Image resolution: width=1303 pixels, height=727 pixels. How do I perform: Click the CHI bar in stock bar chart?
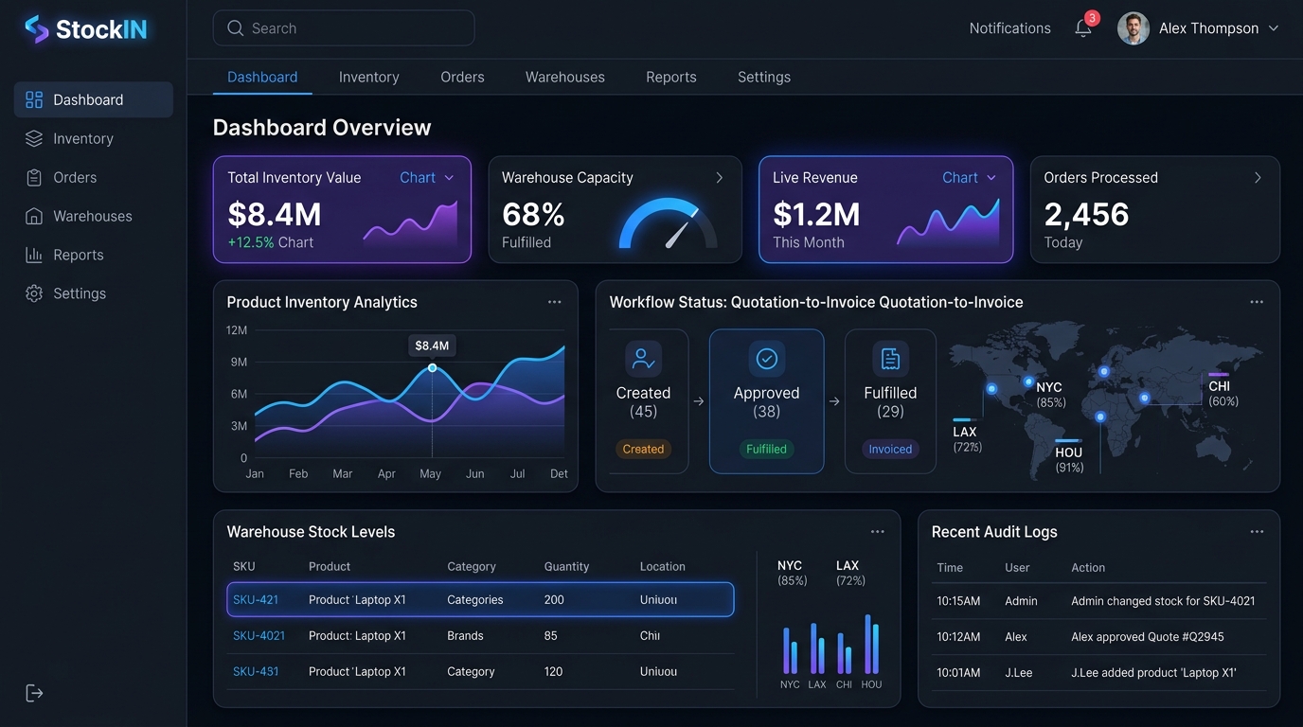(844, 655)
